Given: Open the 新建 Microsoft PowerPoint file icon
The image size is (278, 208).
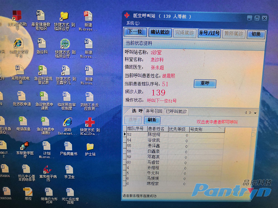Looking at the screenshot, I should pos(88,21).
